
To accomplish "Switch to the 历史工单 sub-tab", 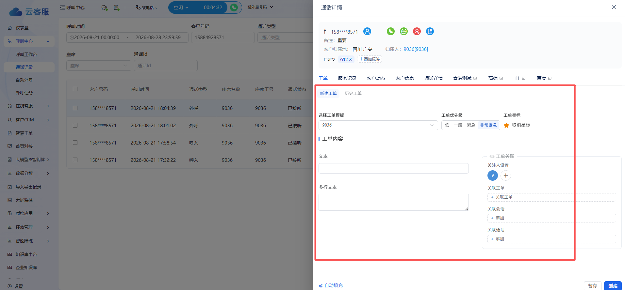I will click(x=353, y=93).
